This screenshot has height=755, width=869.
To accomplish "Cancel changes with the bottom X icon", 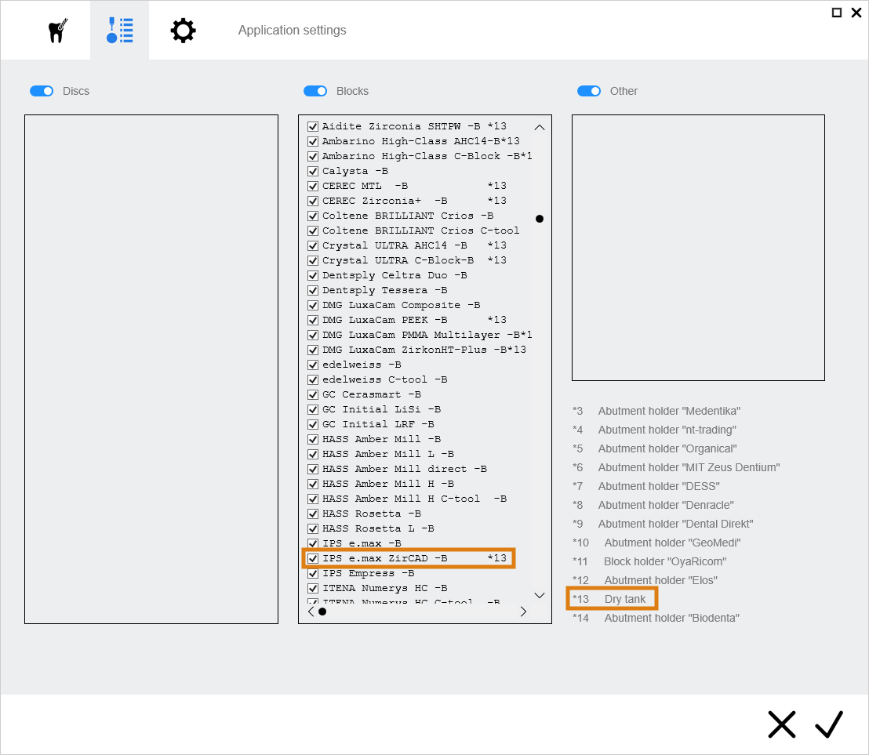I will click(x=781, y=724).
